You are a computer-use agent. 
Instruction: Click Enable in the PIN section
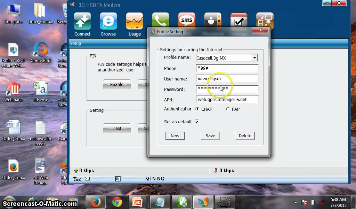pyautogui.click(x=117, y=84)
